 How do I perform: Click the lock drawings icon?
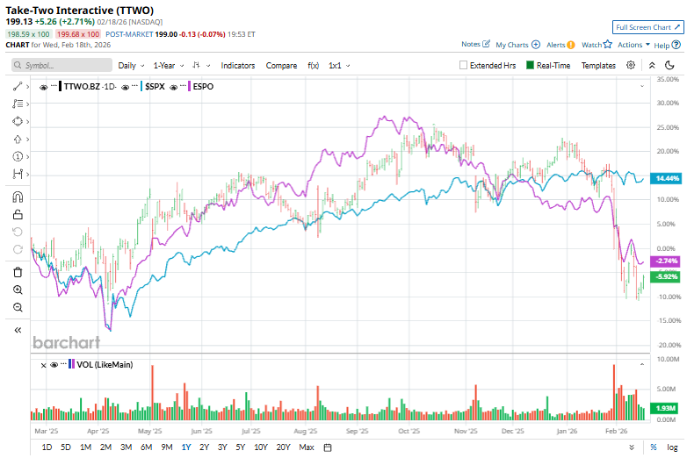(18, 214)
